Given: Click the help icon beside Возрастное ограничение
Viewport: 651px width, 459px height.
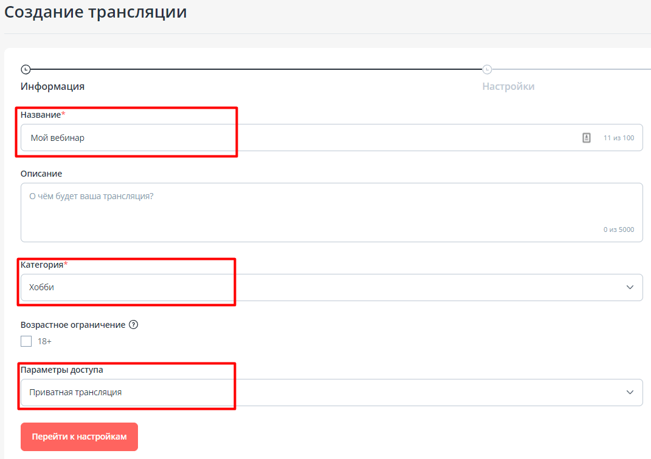Looking at the screenshot, I should click(x=134, y=325).
